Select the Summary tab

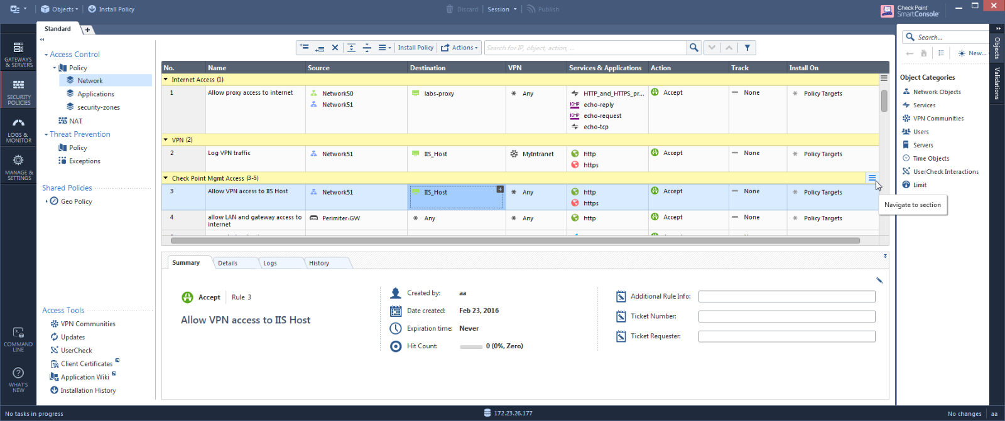pyautogui.click(x=186, y=263)
